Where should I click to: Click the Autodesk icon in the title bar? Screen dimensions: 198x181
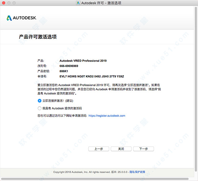click(x=78, y=3)
